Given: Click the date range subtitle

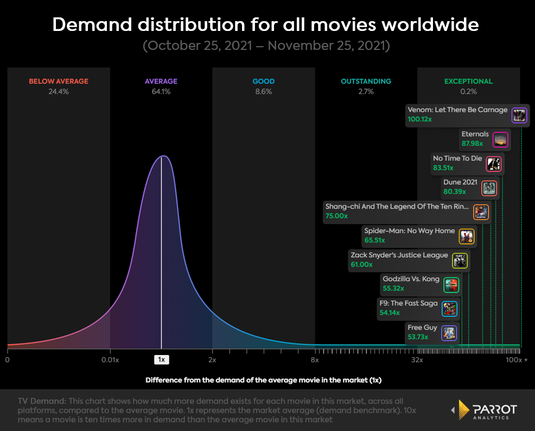Looking at the screenshot, I should click(266, 46).
